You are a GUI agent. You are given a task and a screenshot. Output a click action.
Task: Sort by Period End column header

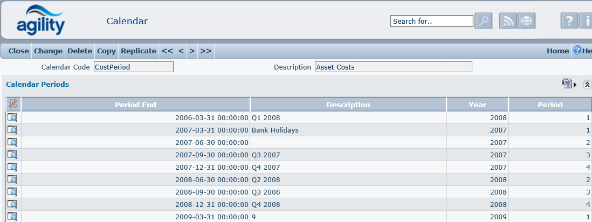coord(135,105)
